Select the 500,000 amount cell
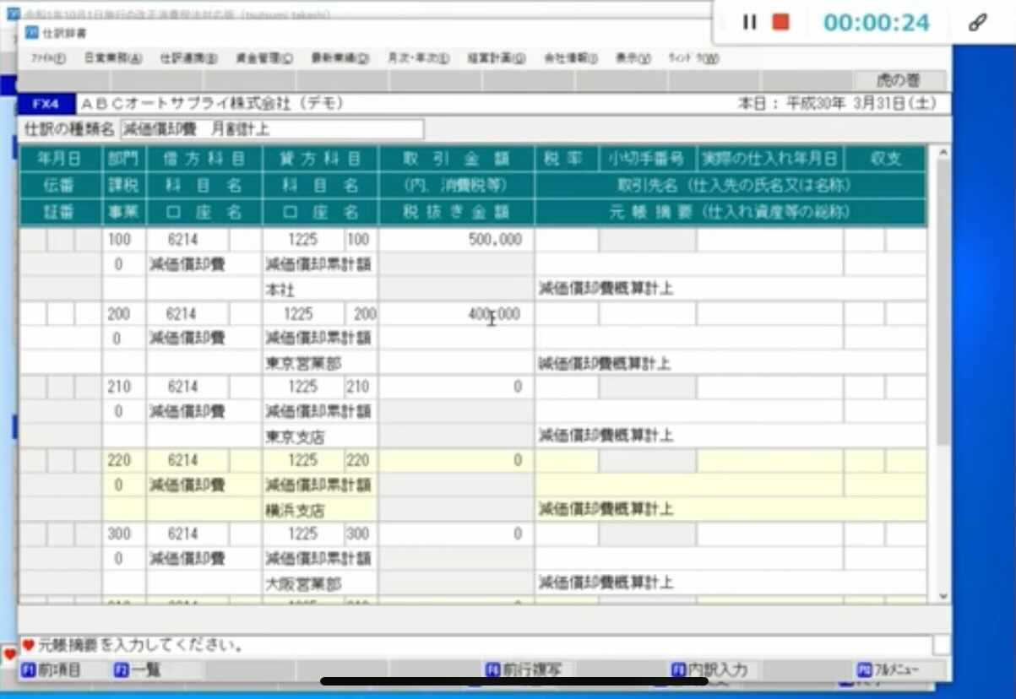The height and width of the screenshot is (699, 1016). 456,240
